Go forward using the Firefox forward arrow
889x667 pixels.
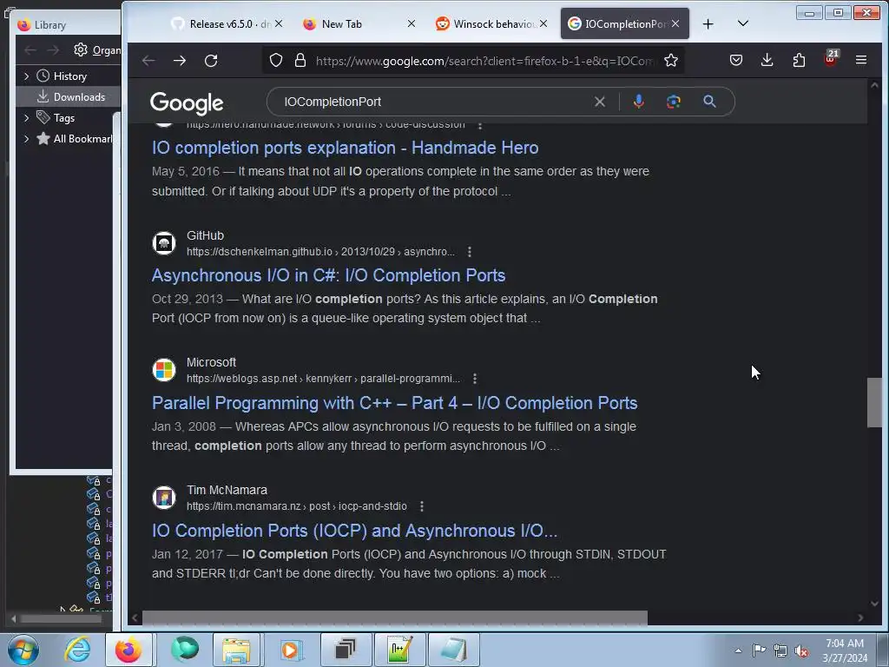pyautogui.click(x=180, y=60)
